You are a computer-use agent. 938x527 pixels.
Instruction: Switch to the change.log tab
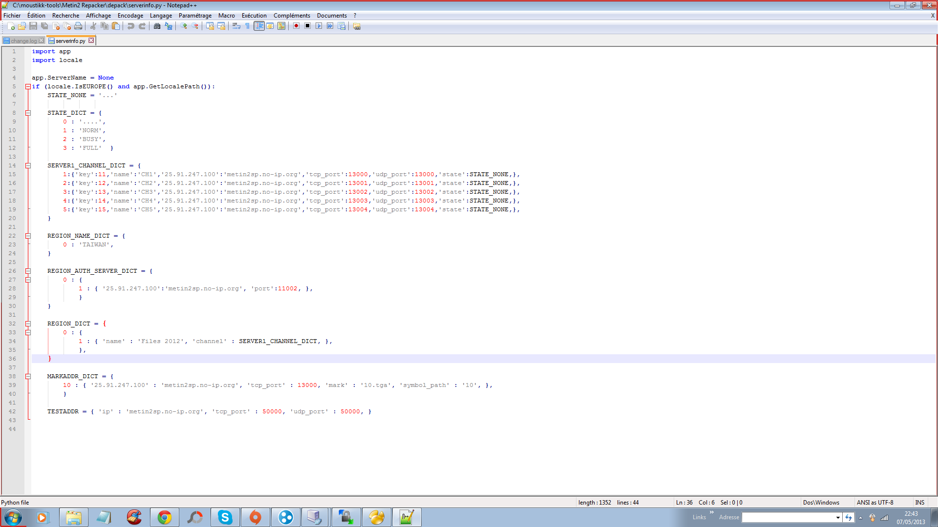[x=23, y=41]
